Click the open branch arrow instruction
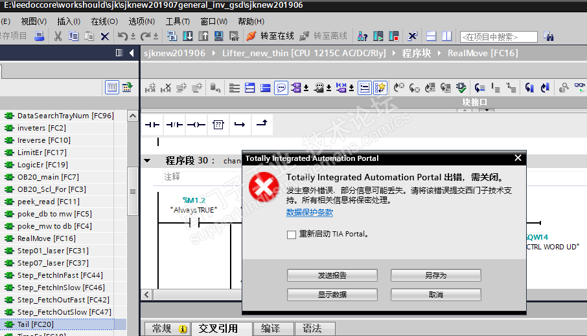The height and width of the screenshot is (336, 587). tap(240, 125)
